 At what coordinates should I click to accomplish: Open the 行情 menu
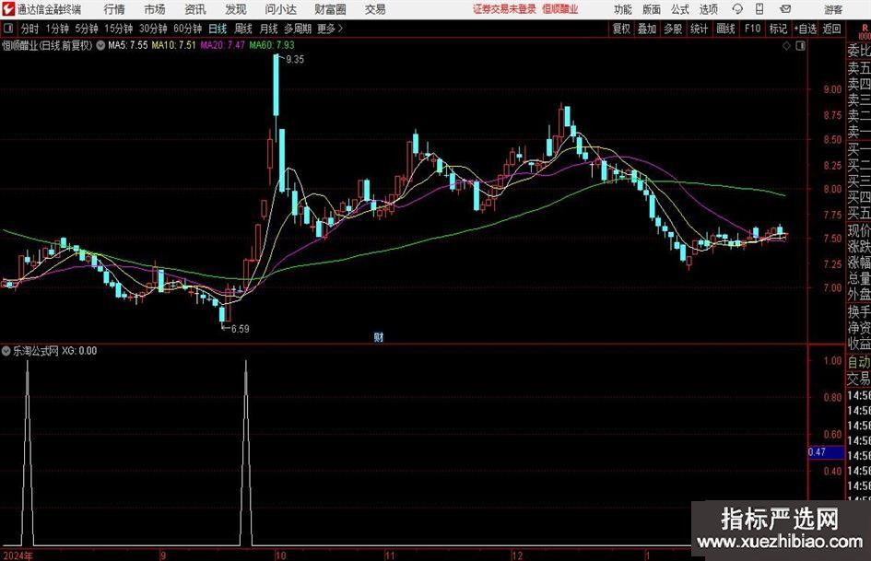click(x=114, y=9)
